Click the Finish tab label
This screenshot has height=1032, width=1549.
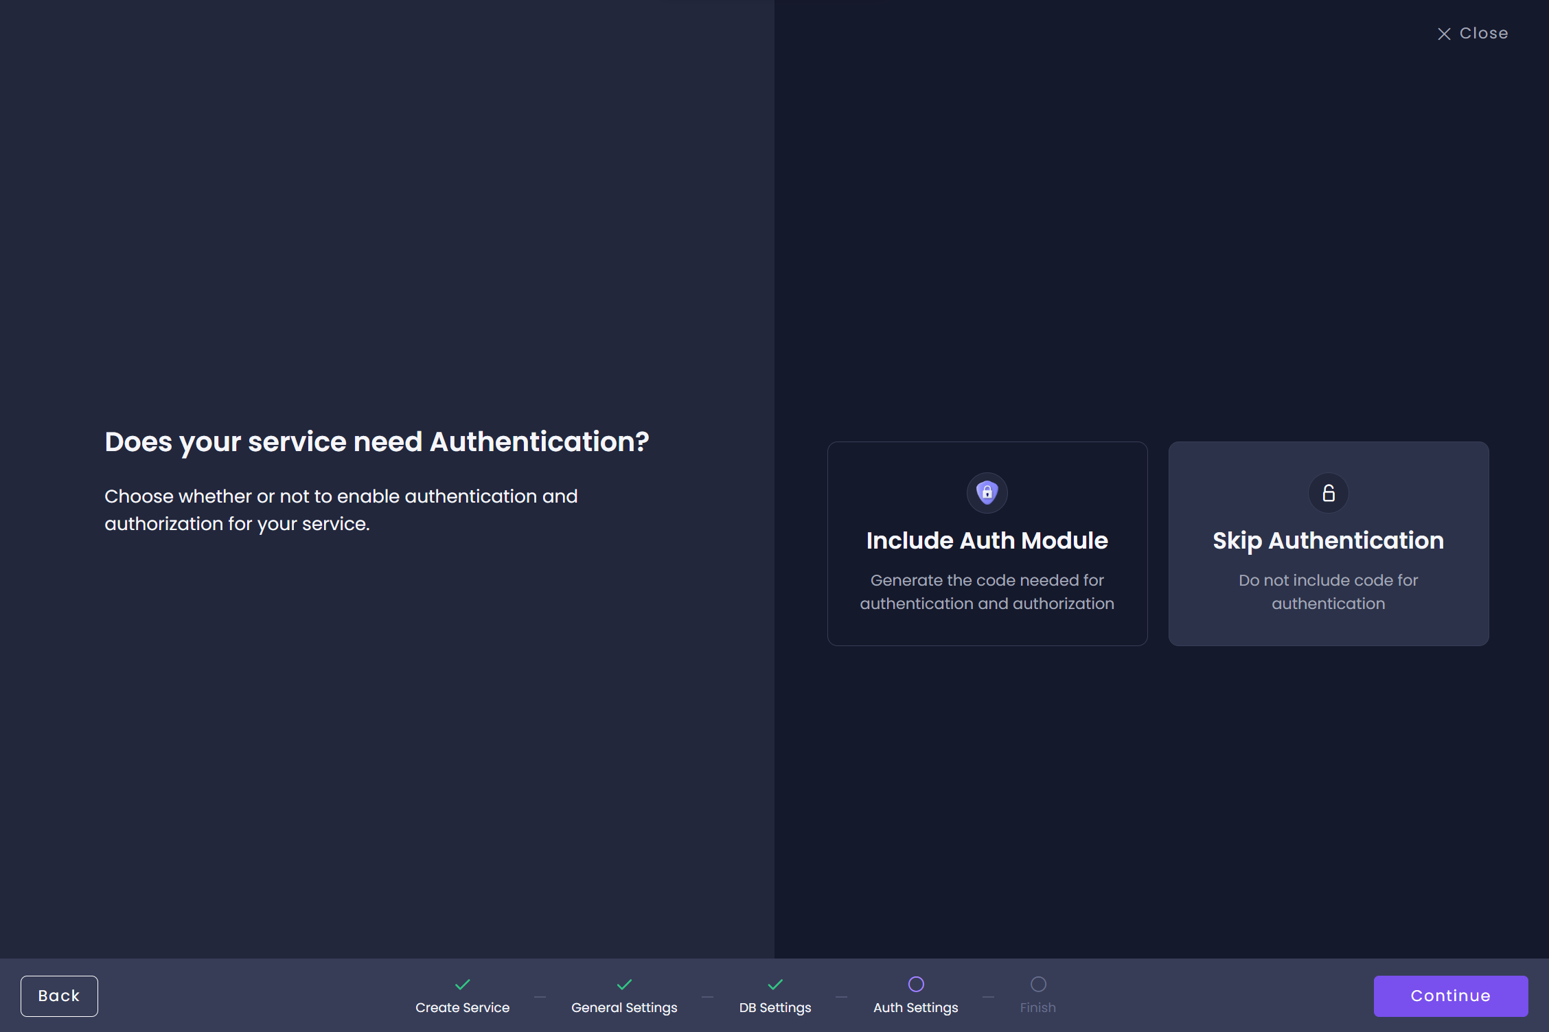[x=1037, y=1005]
